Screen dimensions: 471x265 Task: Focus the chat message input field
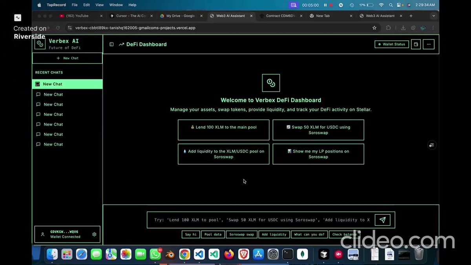[261, 220]
